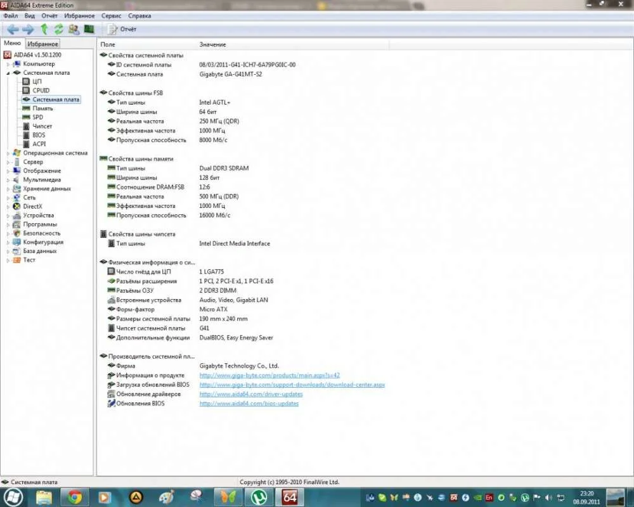Viewport: 634px width, 507px height.
Task: Open the aida64.com driver-updates link
Action: pos(250,394)
